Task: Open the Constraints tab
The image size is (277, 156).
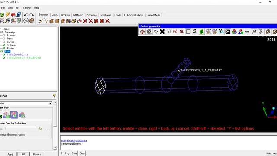Action: click(x=106, y=15)
